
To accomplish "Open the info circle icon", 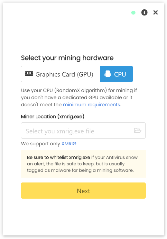I will coord(144,13).
